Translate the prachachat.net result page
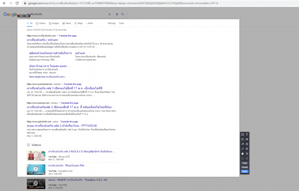The height and width of the screenshot is (191, 299). click(73, 84)
